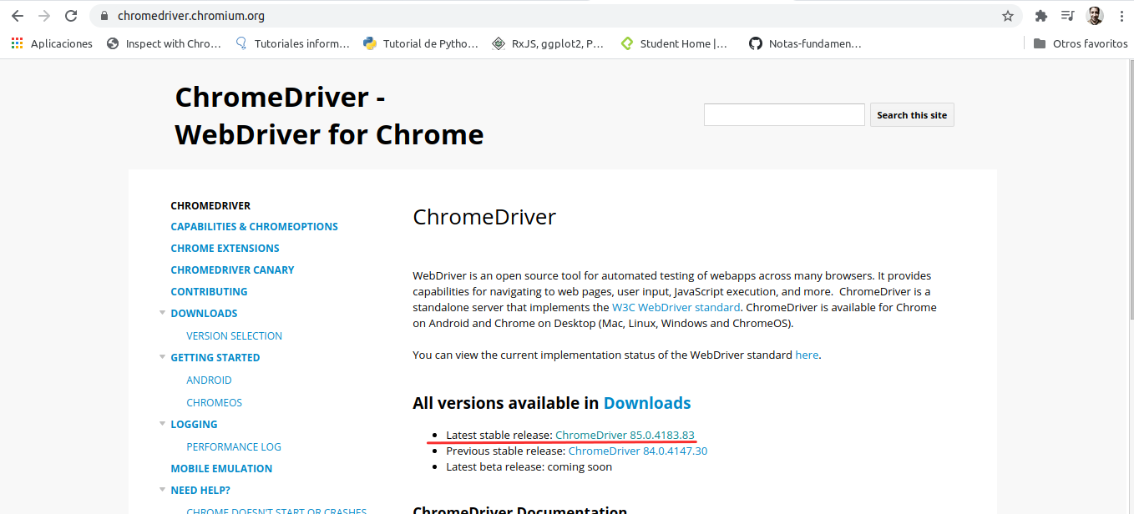
Task: Open the ChromeDriver Canary sidebar link
Action: (232, 270)
